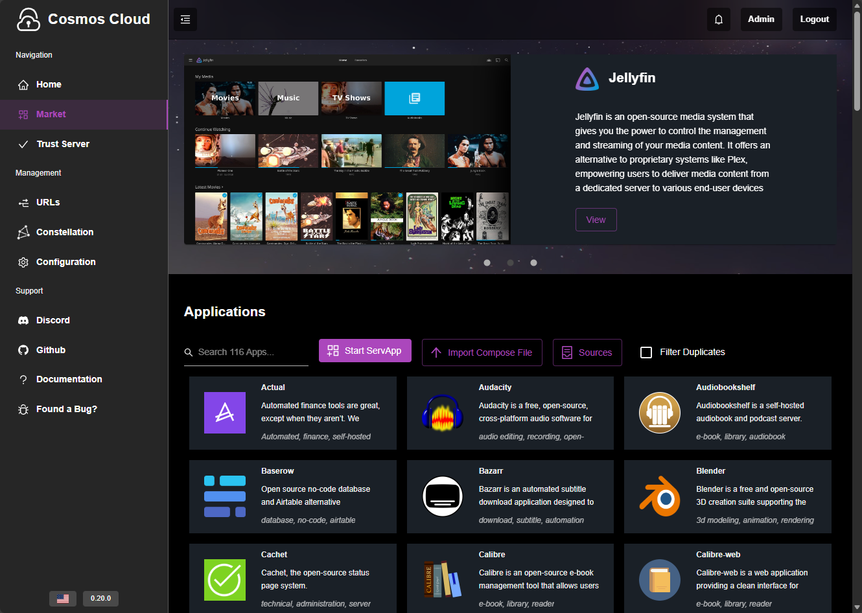Open the Cachet app title

274,555
